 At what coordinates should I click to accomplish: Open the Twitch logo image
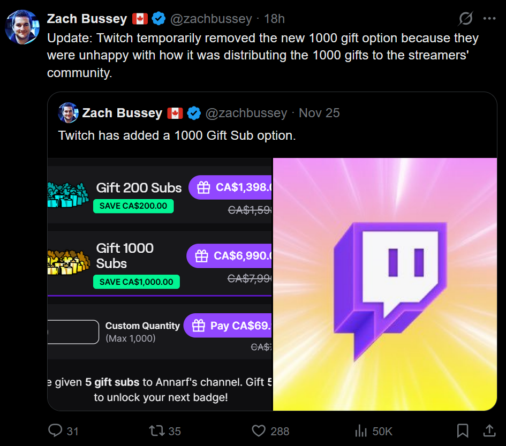[x=384, y=284]
